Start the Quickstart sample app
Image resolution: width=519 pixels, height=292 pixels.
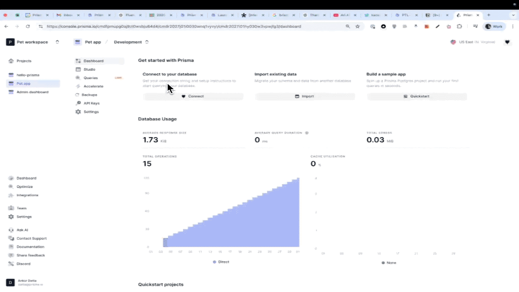click(x=417, y=96)
